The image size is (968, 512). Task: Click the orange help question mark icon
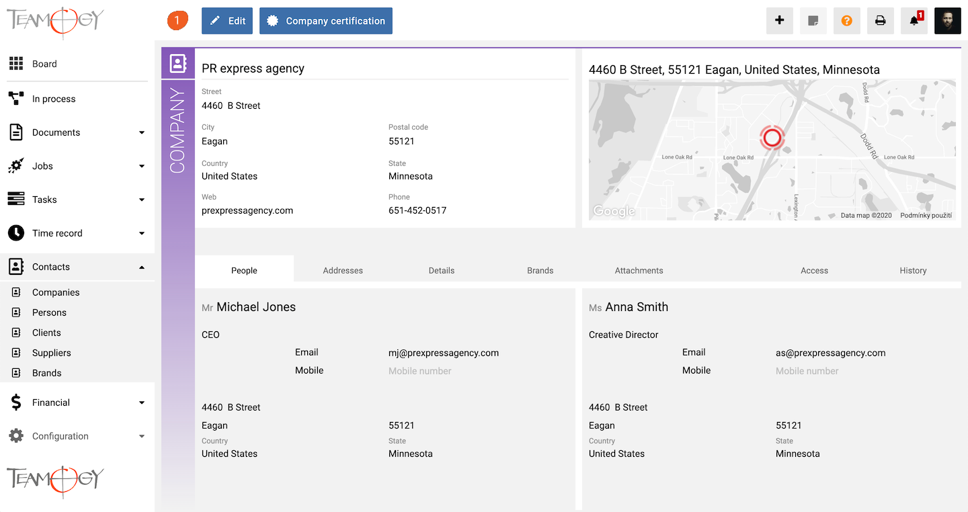[846, 21]
